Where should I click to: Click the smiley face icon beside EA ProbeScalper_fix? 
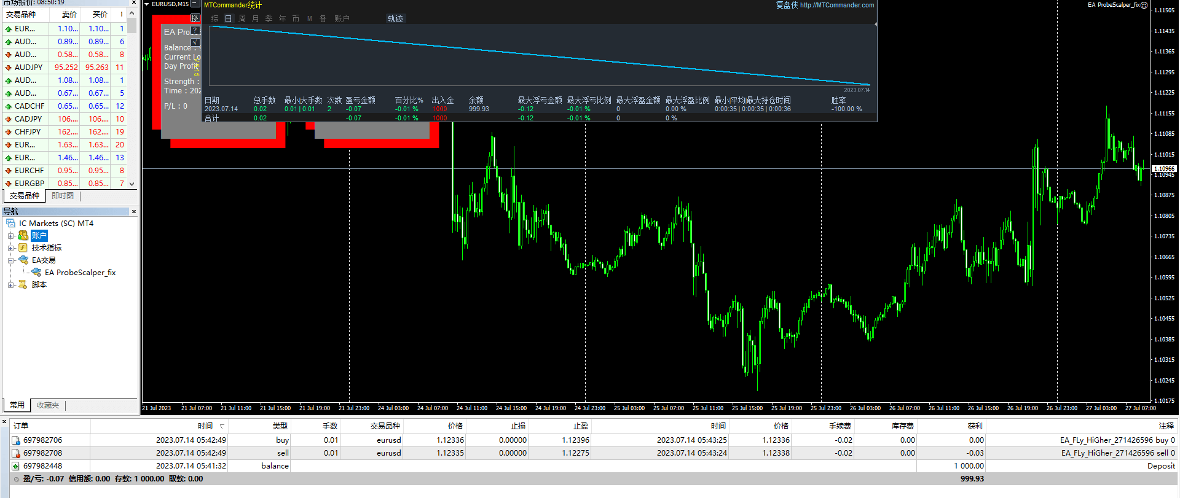coord(1144,5)
